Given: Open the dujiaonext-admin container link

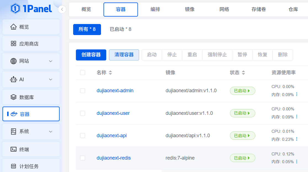Looking at the screenshot, I should pos(115,91).
